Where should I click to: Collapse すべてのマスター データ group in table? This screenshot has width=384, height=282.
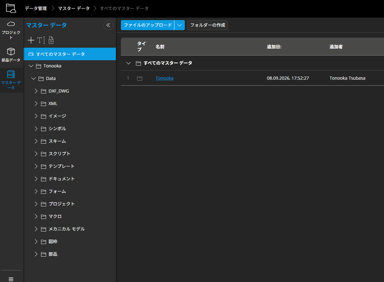[128, 63]
